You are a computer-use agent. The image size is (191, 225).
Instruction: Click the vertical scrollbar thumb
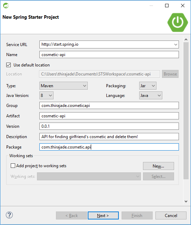click(186, 111)
